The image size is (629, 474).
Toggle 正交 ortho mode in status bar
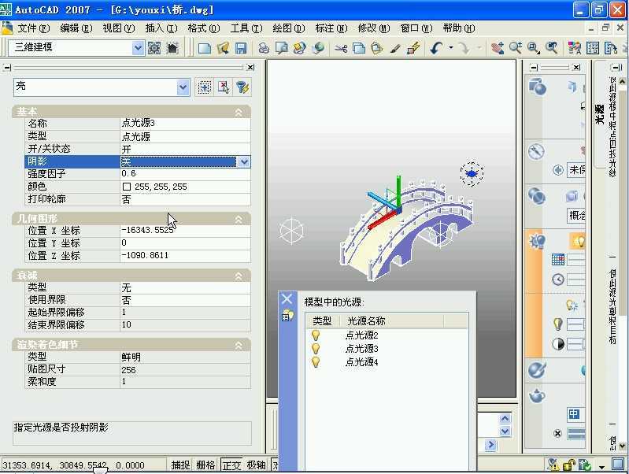point(231,465)
